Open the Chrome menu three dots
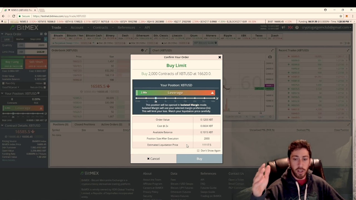The width and height of the screenshot is (356, 200). tap(353, 16)
